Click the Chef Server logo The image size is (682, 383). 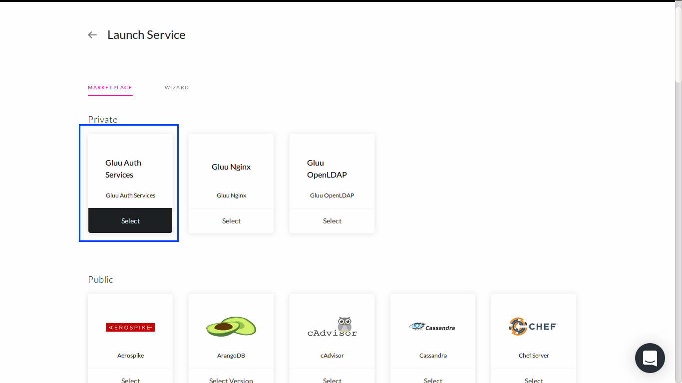coord(533,327)
